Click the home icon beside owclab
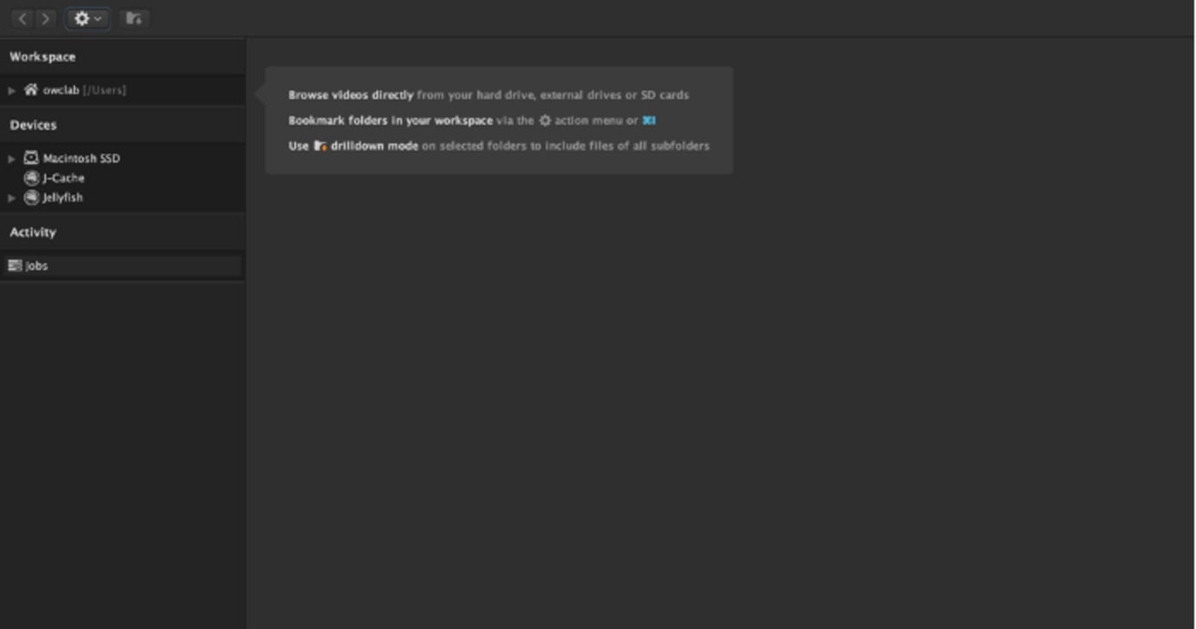 tap(32, 90)
